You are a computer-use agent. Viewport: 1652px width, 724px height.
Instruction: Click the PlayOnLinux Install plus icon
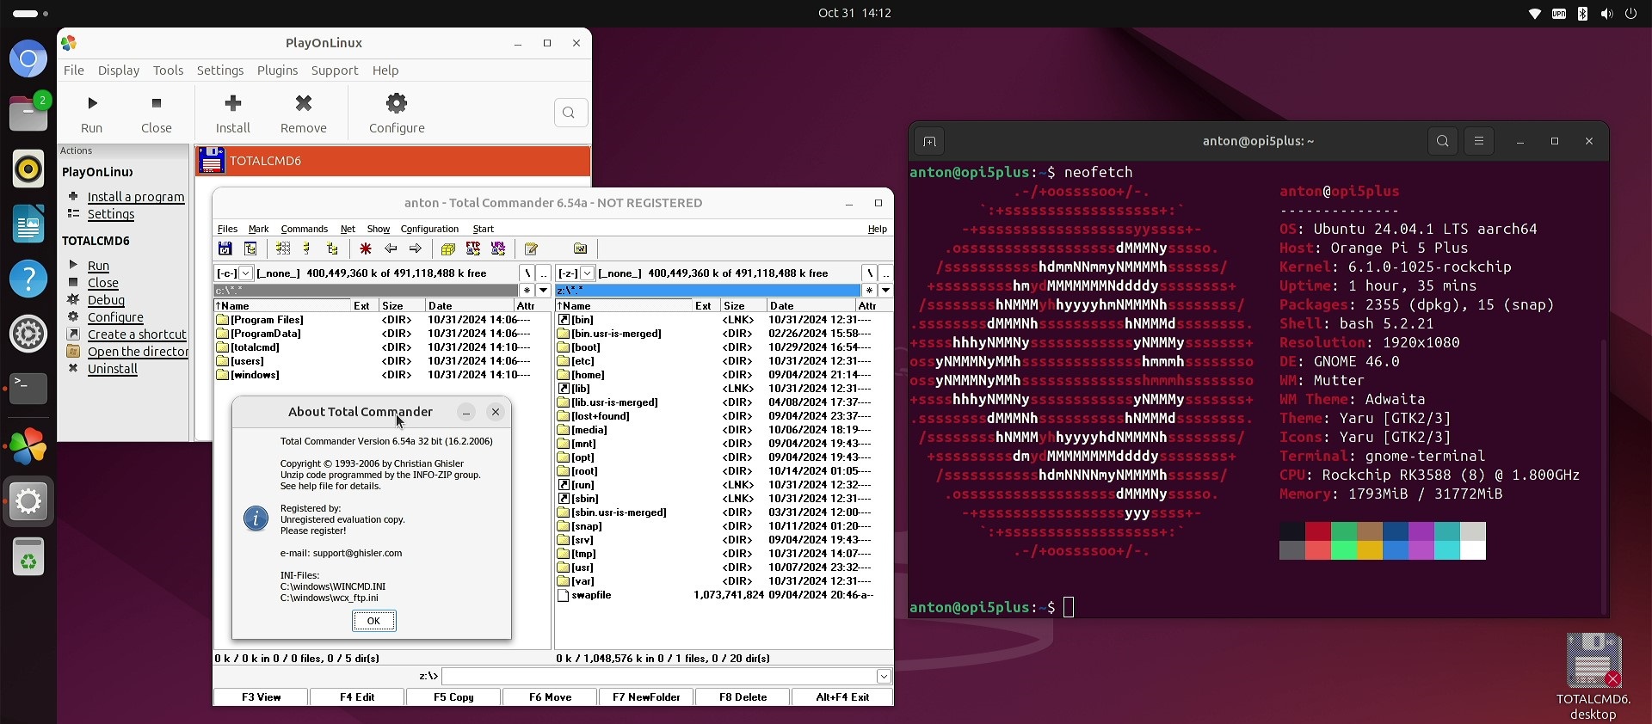pyautogui.click(x=232, y=104)
